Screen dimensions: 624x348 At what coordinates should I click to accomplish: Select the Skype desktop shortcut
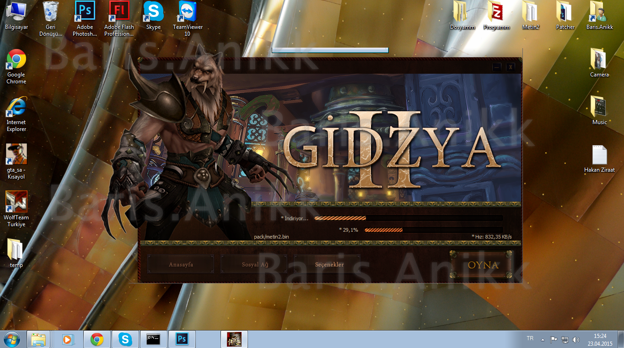point(153,16)
